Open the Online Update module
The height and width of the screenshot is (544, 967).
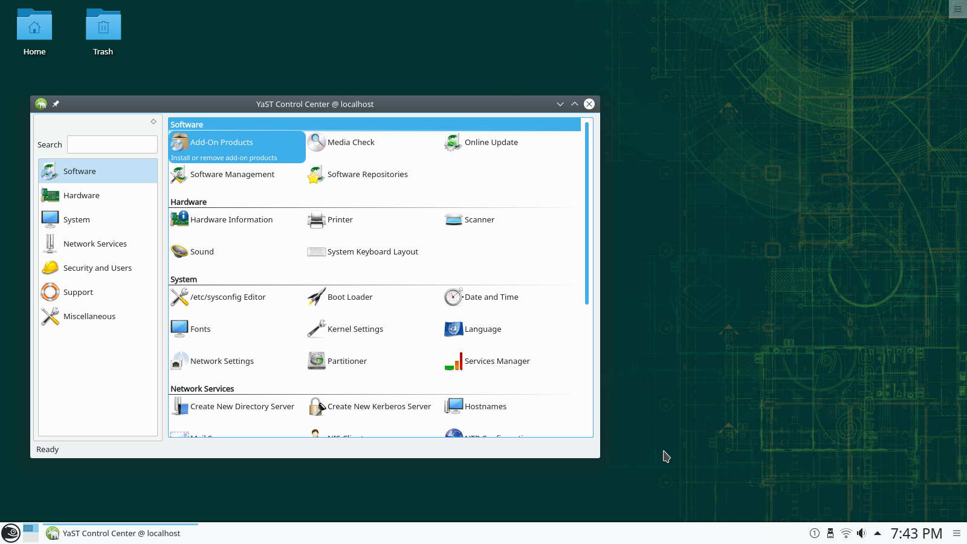point(482,143)
